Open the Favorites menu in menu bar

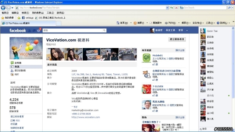tap(37, 13)
